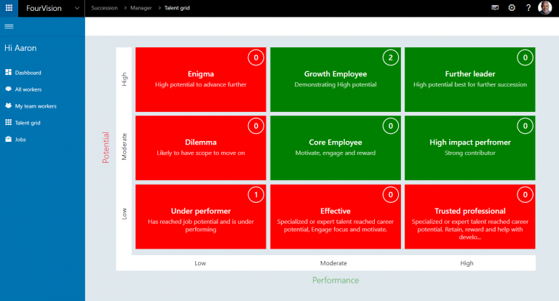Click the help question mark icon
The width and height of the screenshot is (559, 301).
pos(528,7)
